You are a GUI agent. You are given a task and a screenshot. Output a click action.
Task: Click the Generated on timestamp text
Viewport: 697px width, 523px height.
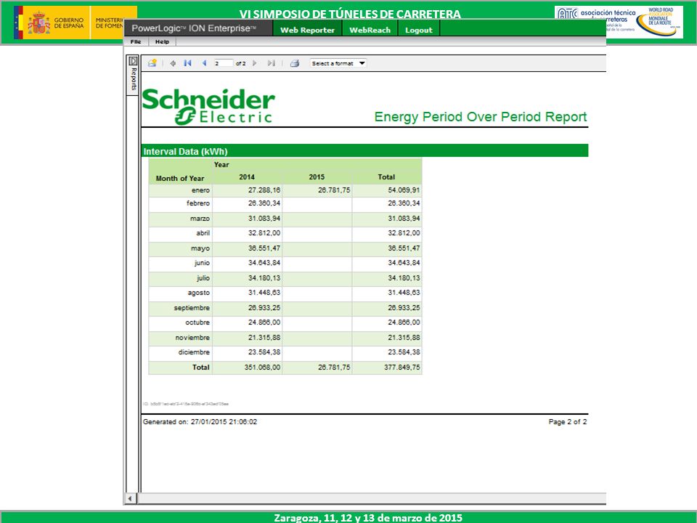tap(200, 422)
